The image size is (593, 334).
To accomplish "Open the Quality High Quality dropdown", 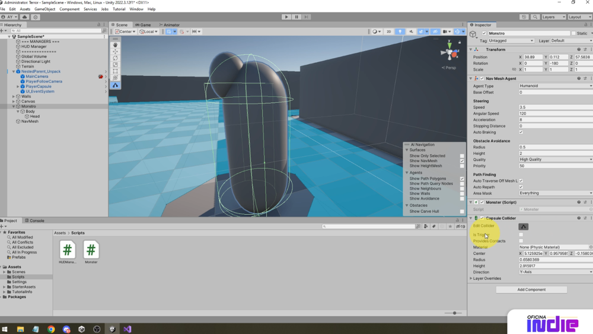I will [x=556, y=160].
